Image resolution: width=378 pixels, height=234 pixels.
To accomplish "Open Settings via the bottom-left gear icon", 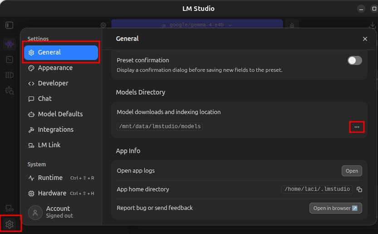I will click(10, 224).
